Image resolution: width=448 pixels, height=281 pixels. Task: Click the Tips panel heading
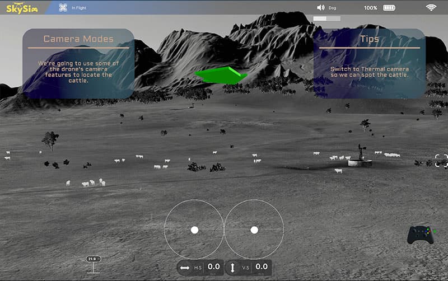point(370,39)
